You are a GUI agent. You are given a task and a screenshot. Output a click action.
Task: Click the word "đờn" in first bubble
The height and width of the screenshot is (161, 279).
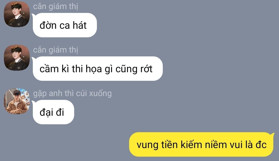point(48,25)
